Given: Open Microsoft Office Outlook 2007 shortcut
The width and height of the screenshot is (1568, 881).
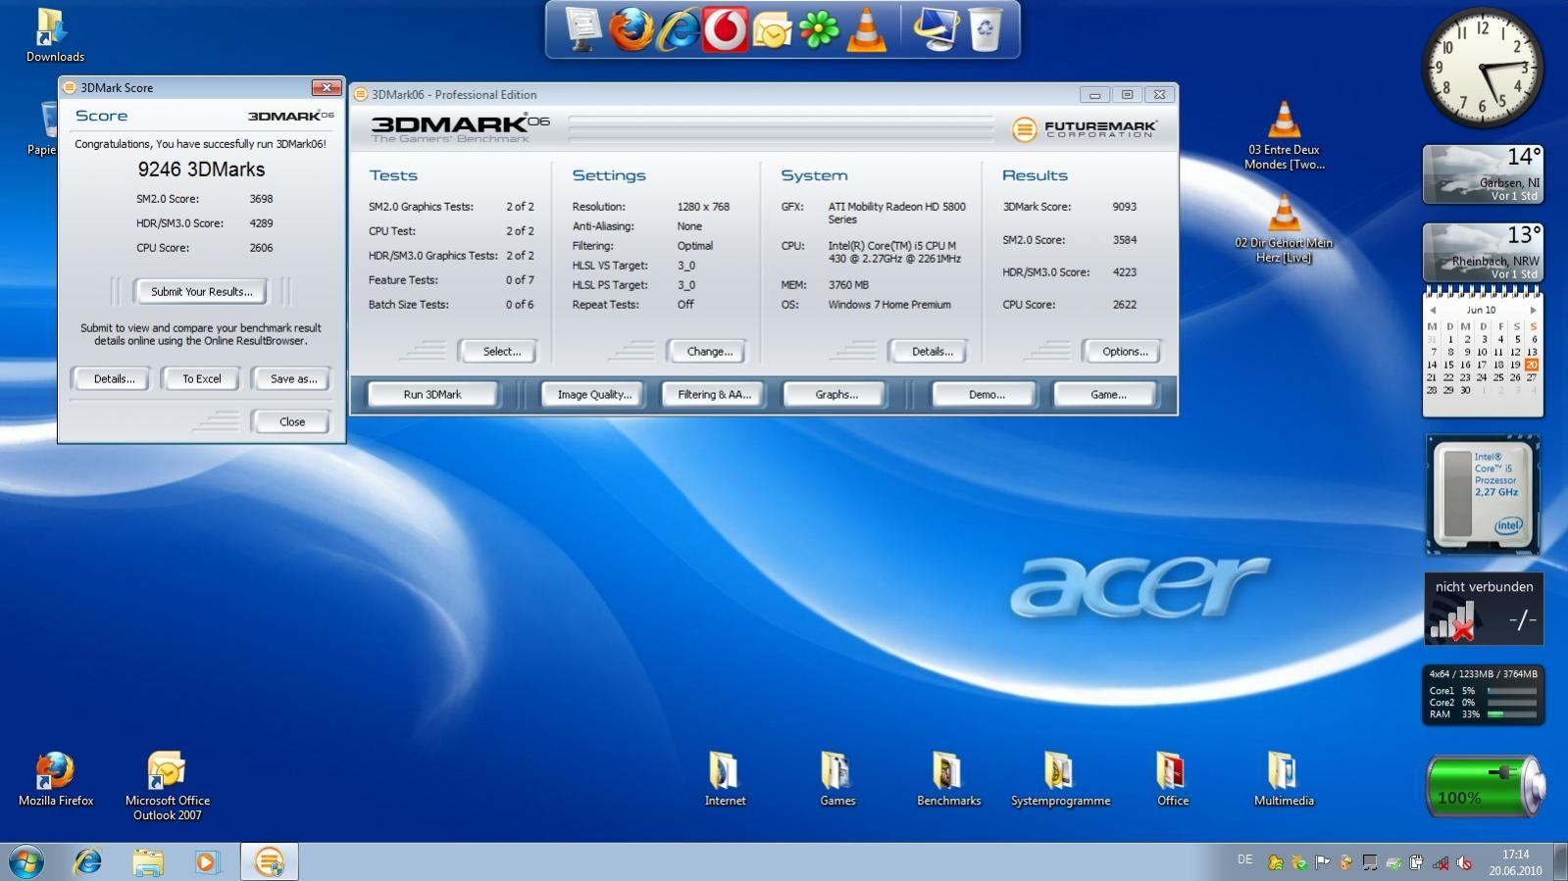Looking at the screenshot, I should pos(168,786).
